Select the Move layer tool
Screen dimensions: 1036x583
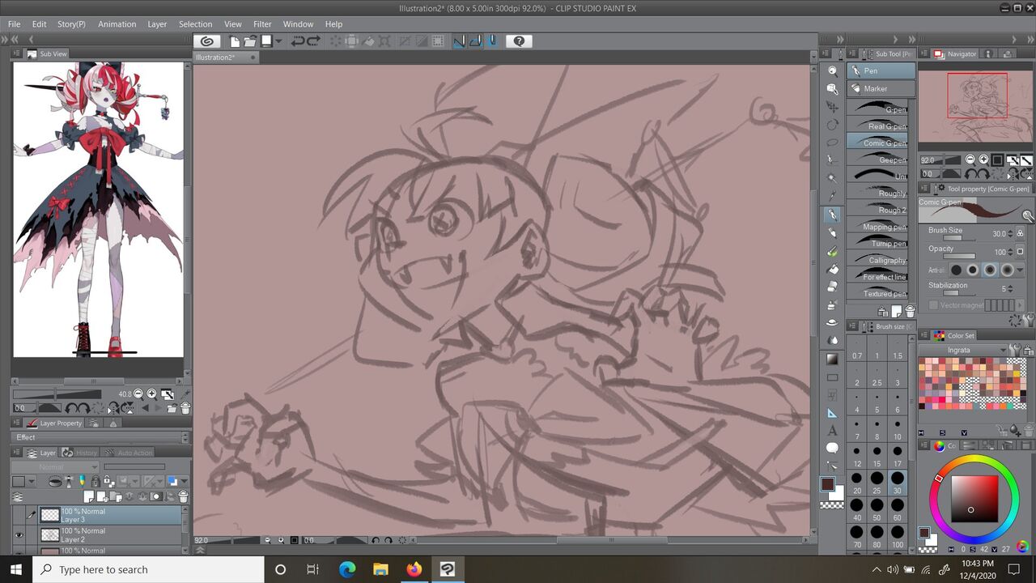[832, 107]
